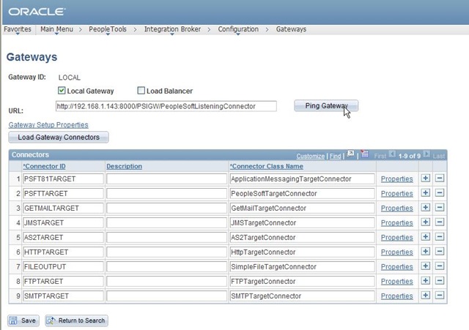Click the AS2TargetConnector class name field
469x330 pixels.
pos(302,237)
